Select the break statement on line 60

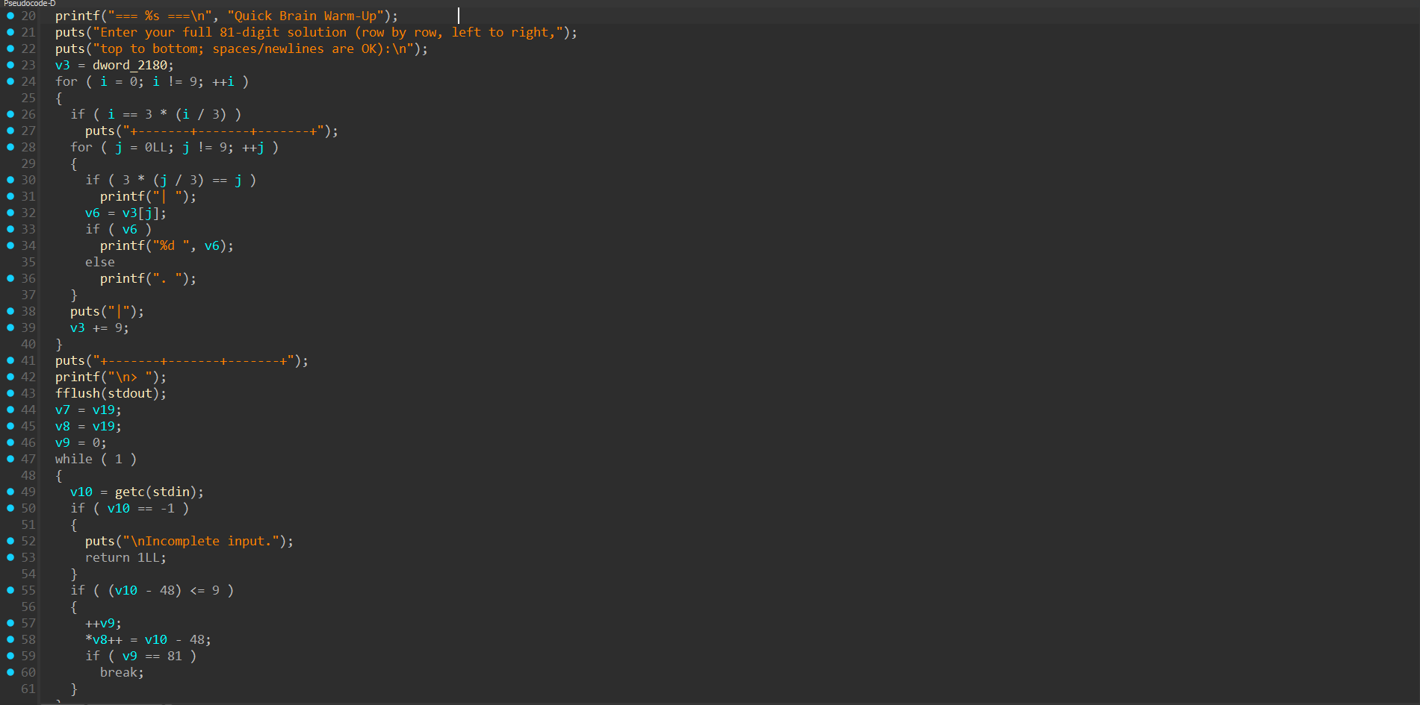tap(122, 672)
